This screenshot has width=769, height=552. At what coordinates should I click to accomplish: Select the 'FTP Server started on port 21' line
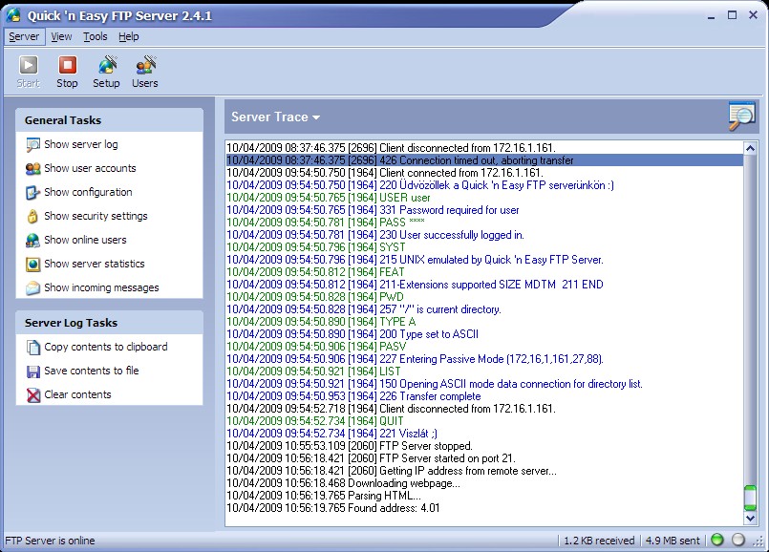pyautogui.click(x=484, y=458)
